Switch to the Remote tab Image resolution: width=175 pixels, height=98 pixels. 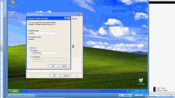76,19
